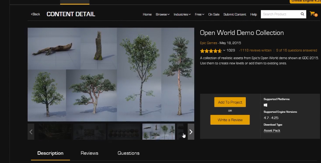Screen dimensions: 321x163
Task: Click the Write a Review button
Action: click(230, 120)
